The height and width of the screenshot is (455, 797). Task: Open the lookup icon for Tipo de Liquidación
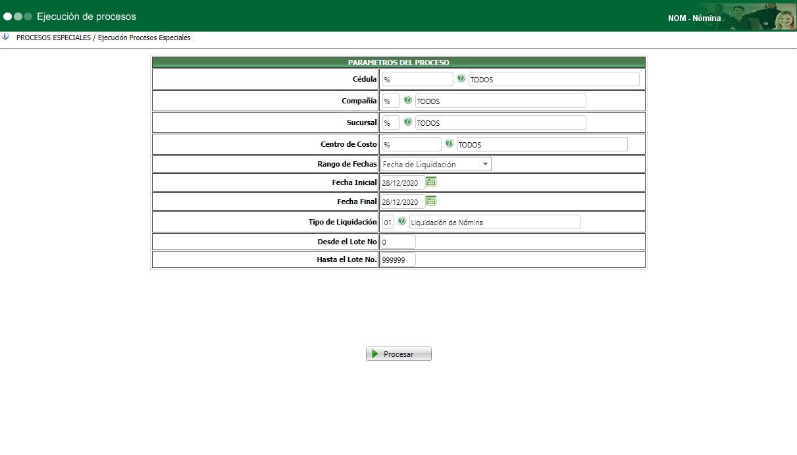point(401,221)
